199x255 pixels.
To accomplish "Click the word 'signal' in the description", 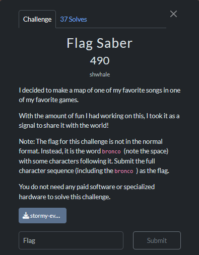I will pos(27,126).
